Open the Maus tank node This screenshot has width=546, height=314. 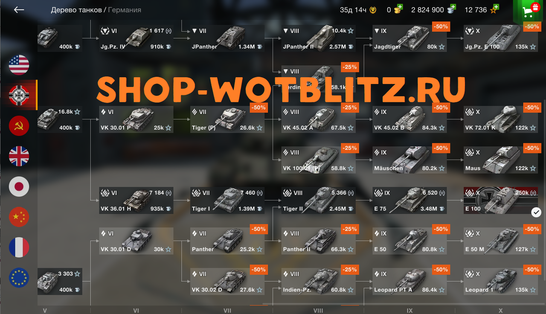pos(501,160)
